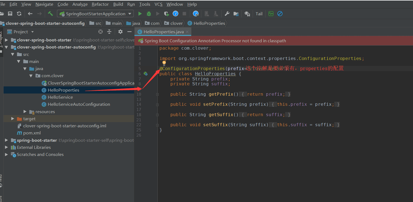Open the Refactor menu
The height and width of the screenshot is (202, 413).
[x=100, y=4]
